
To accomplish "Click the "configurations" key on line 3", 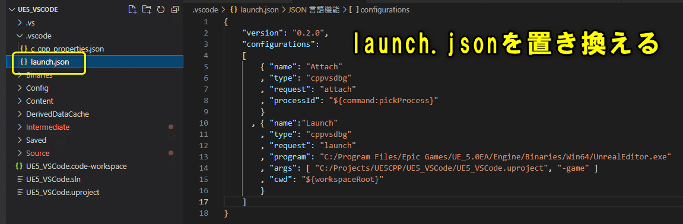I will tap(279, 44).
